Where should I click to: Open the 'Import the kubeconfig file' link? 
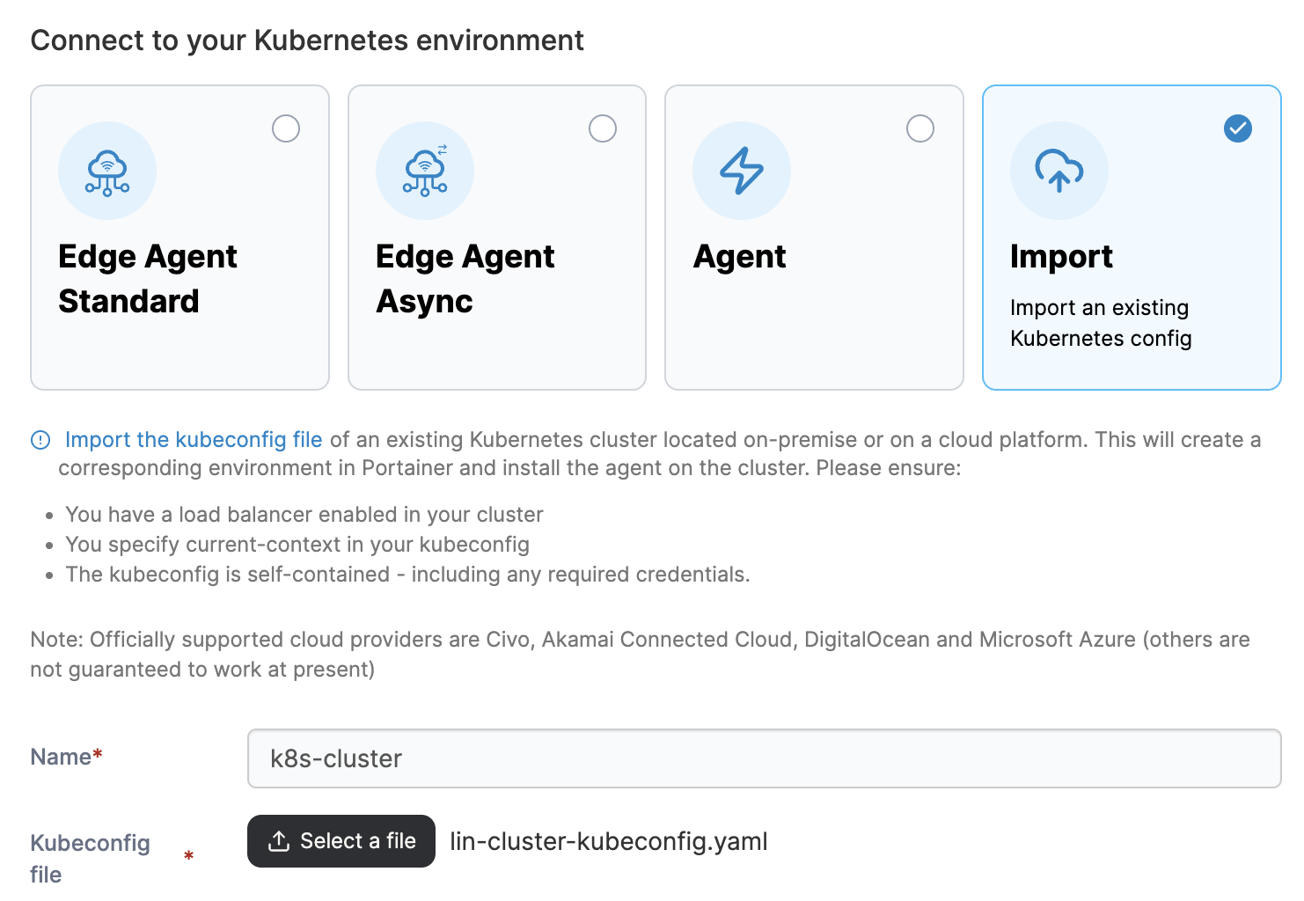click(194, 440)
